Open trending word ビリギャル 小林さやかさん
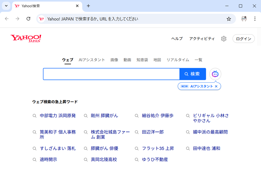 click(211, 118)
